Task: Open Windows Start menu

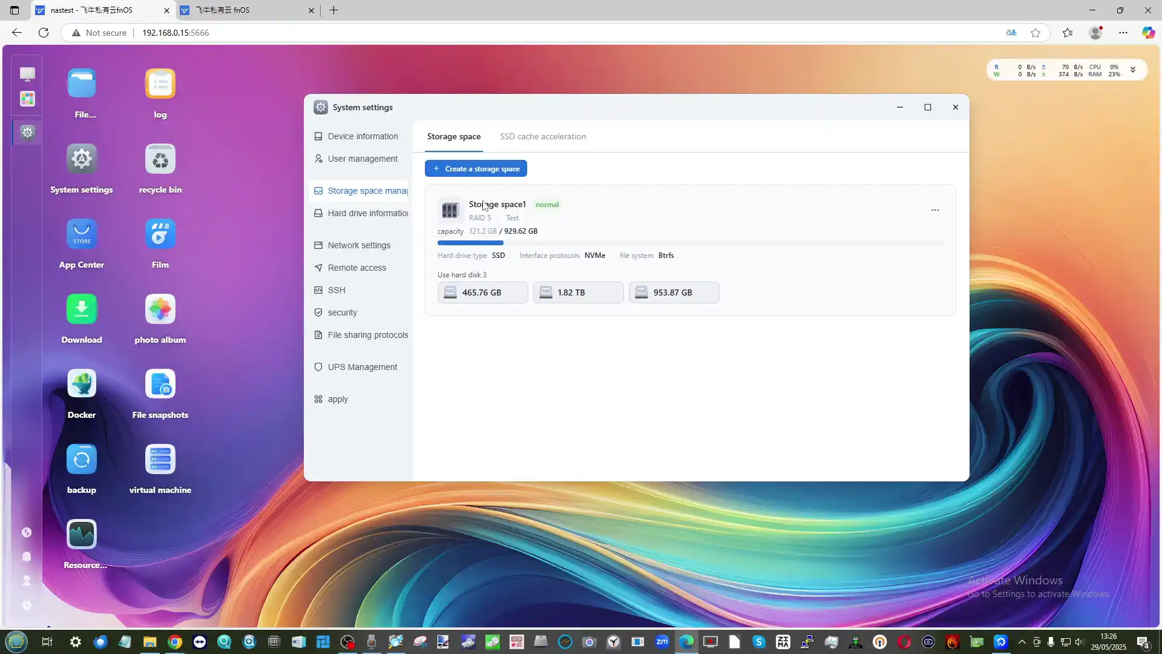Action: pos(16,642)
